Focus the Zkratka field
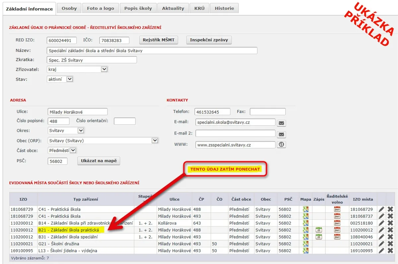 point(92,60)
